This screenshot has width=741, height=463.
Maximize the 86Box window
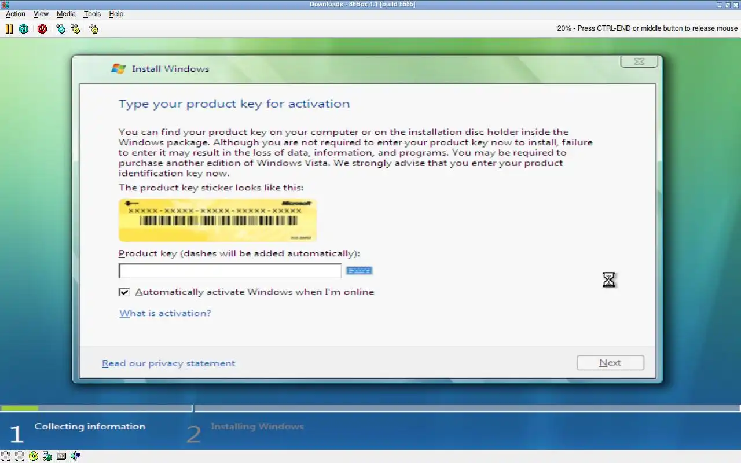728,5
